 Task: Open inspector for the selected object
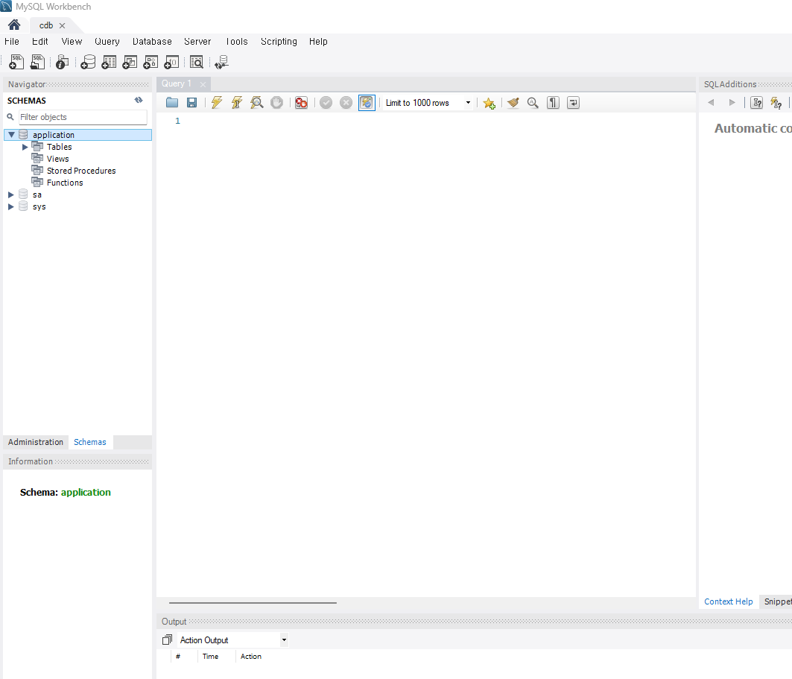coord(62,62)
